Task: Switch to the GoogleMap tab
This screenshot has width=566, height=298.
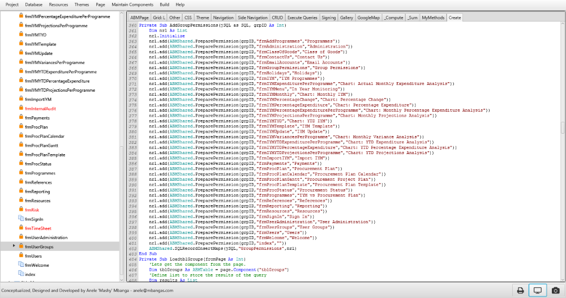Action: tap(368, 18)
